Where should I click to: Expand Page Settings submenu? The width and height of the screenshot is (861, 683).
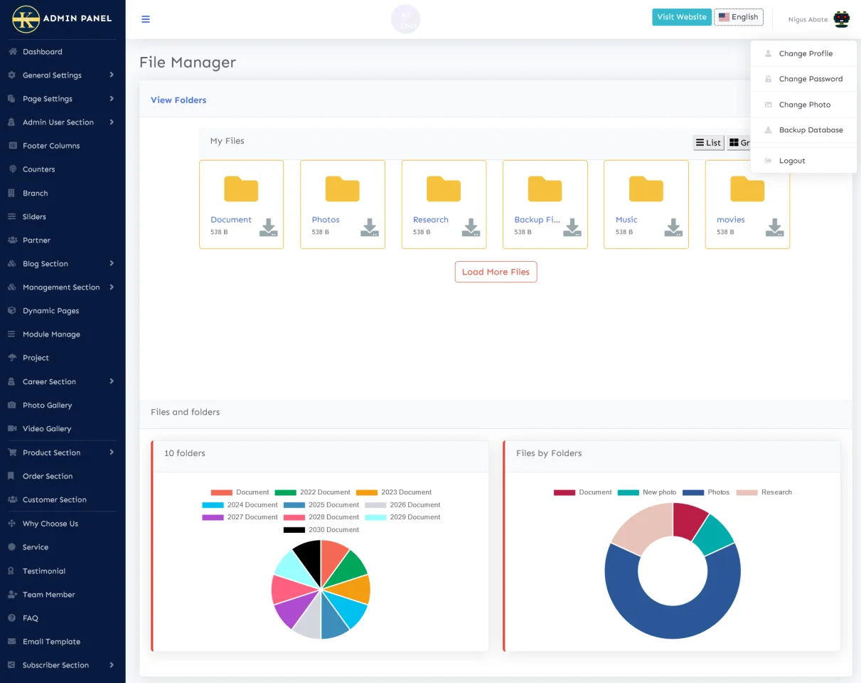(63, 99)
